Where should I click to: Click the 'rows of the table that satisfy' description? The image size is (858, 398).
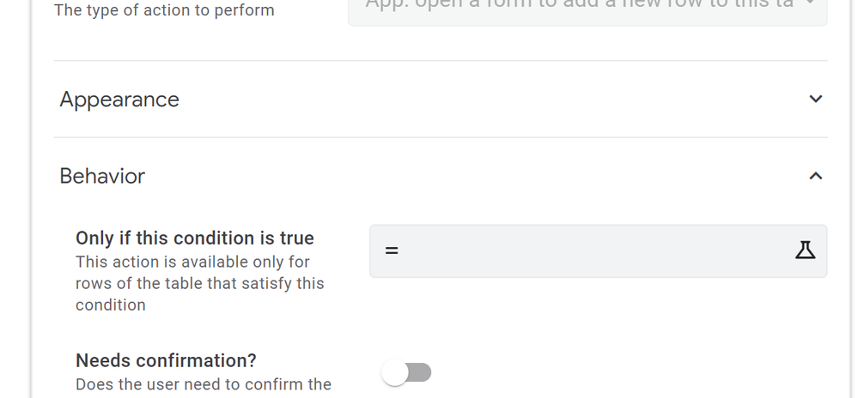click(200, 284)
